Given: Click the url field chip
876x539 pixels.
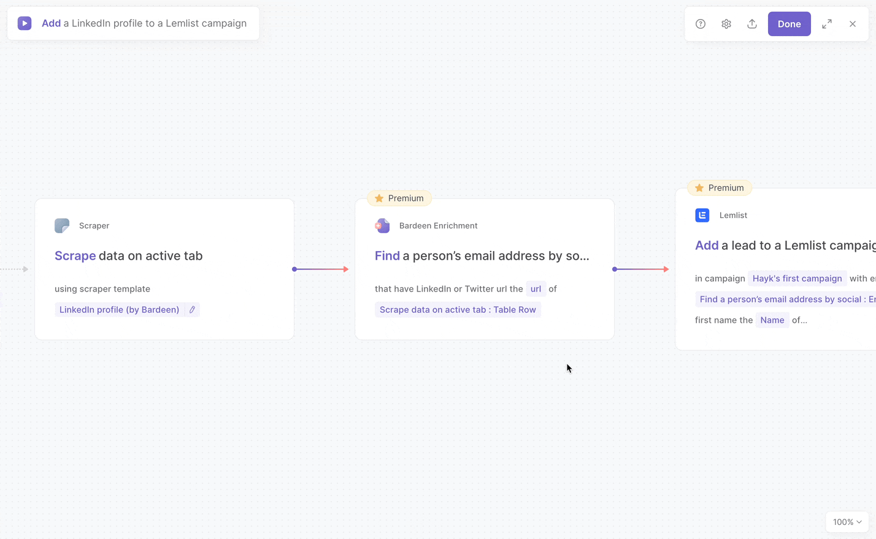Looking at the screenshot, I should click(x=536, y=289).
